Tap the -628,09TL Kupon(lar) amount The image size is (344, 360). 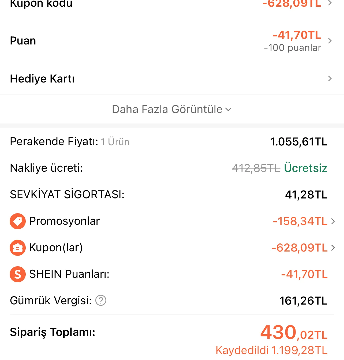click(300, 248)
